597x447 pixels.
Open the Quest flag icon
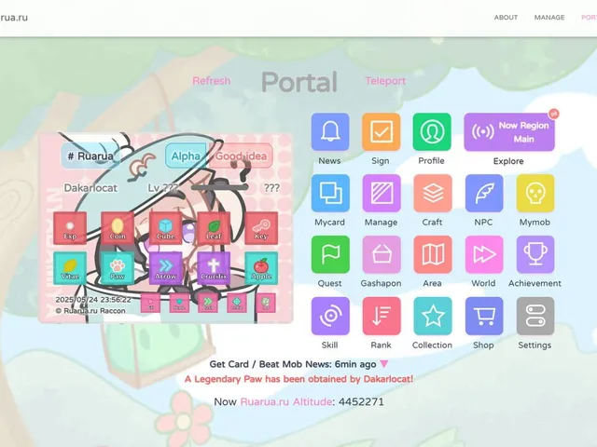330,254
